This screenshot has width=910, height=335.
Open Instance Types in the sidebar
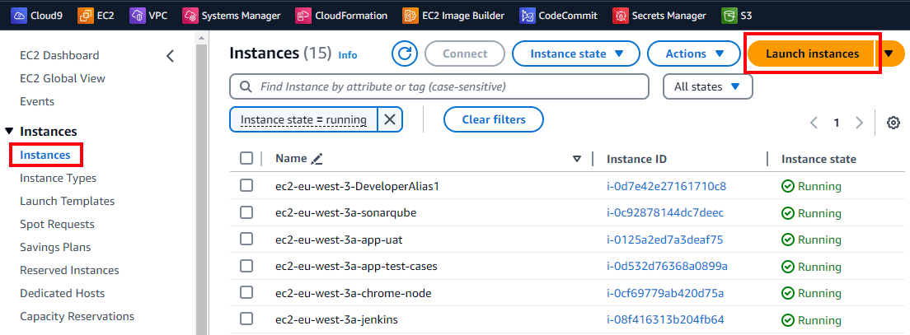58,178
